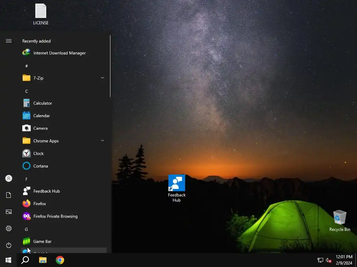Viewport: 357px width, 267px height.
Task: Open the clock showing 12:01 PM
Action: (344, 260)
